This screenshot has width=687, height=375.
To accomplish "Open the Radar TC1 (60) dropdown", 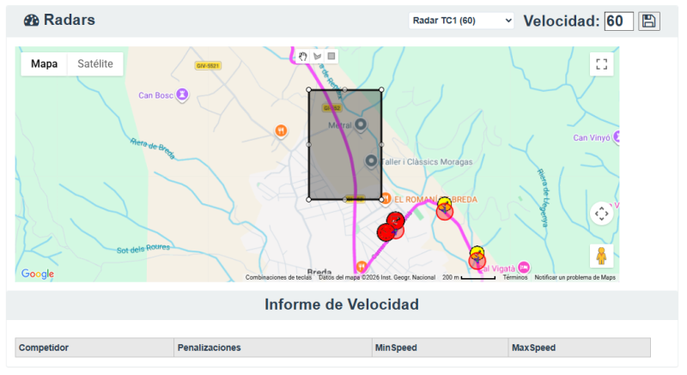I will tap(461, 21).
